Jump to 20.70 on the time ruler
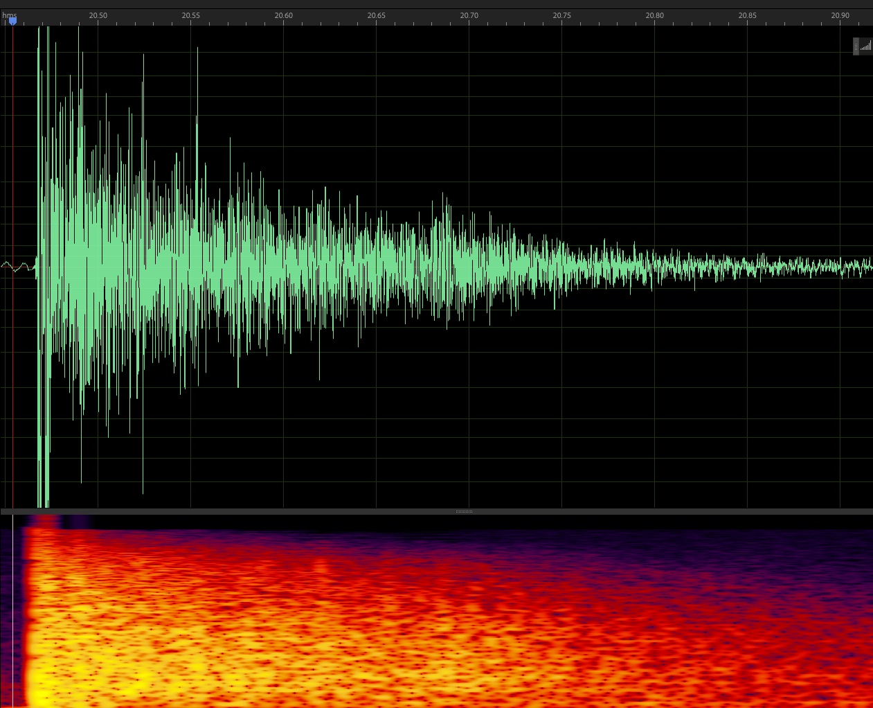The height and width of the screenshot is (708, 873). coord(469,16)
